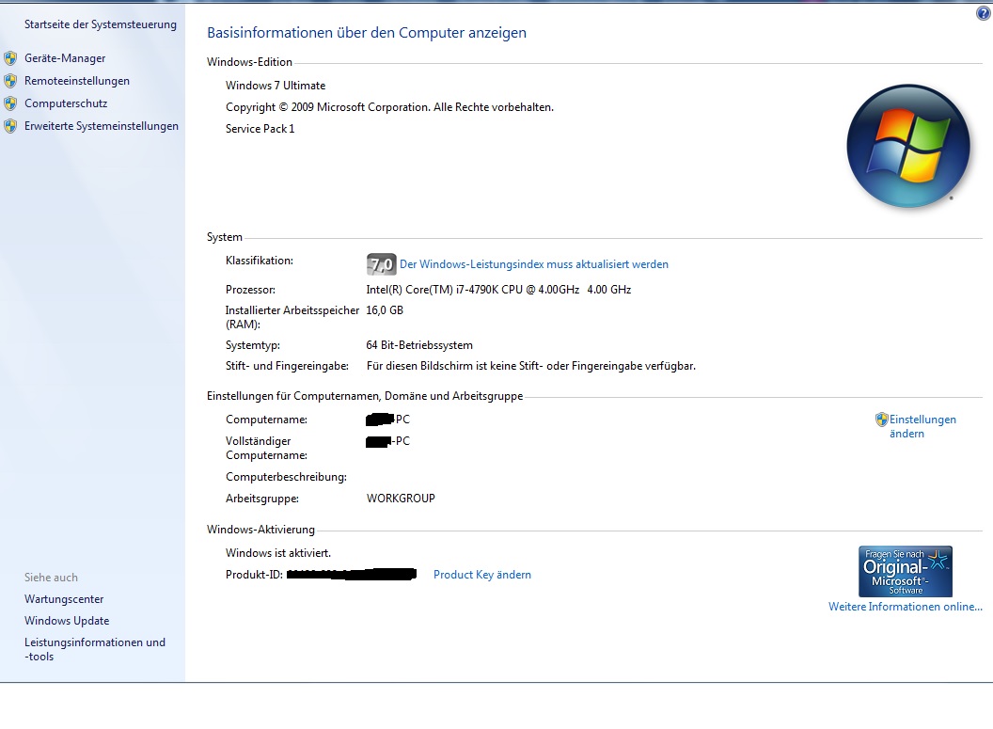Viewport: 993px width, 729px height.
Task: Open Geräte-Manager link
Action: coord(65,58)
